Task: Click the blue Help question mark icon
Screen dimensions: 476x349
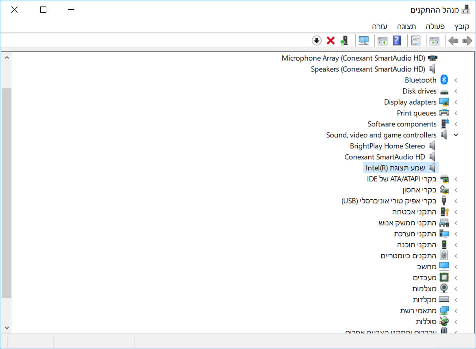Action: [397, 41]
